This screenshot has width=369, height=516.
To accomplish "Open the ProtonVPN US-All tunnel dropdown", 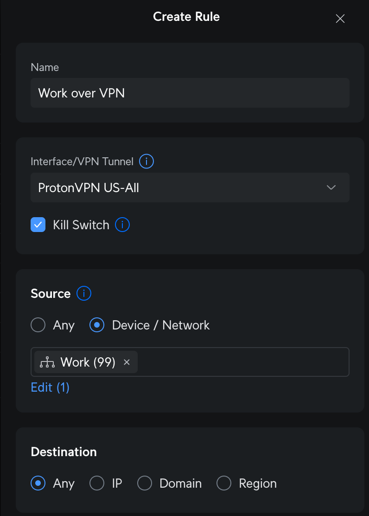I will click(x=190, y=187).
